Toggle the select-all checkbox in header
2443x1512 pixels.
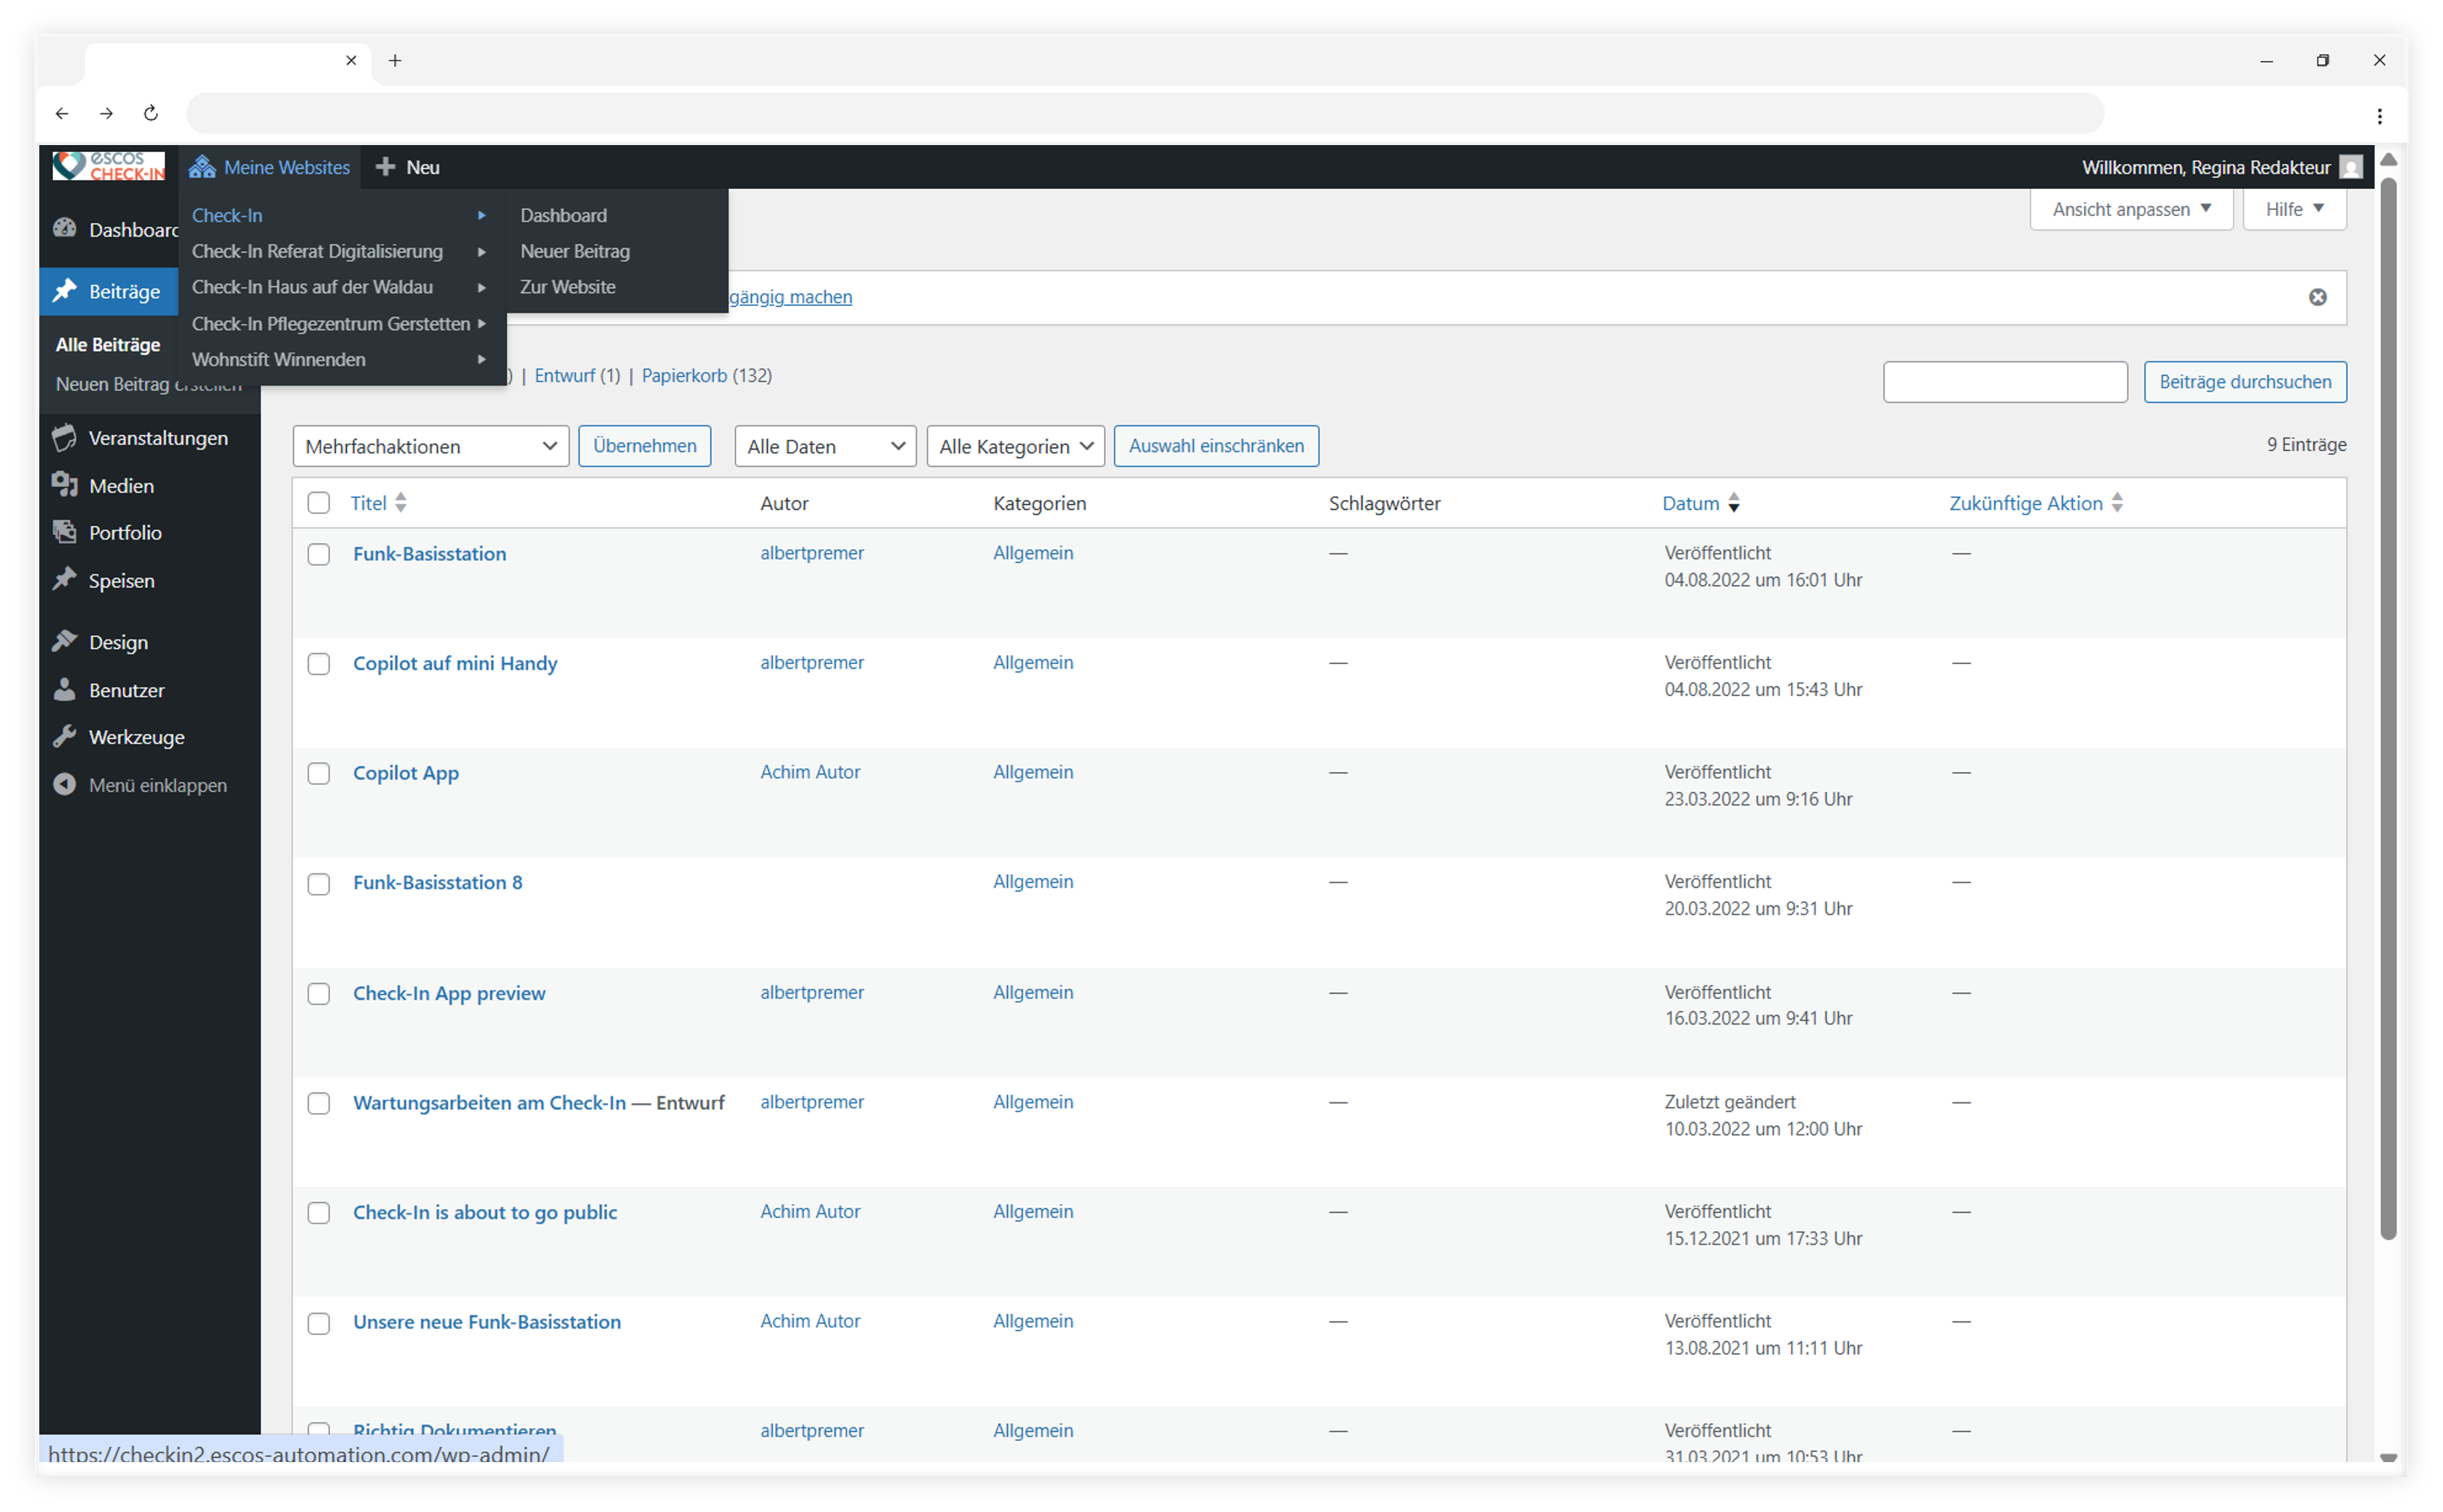319,503
